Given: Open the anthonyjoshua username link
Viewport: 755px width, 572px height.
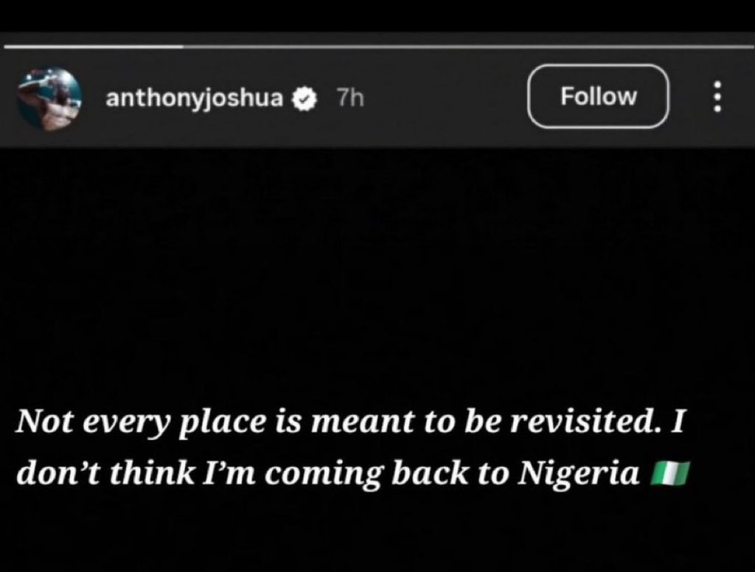Looking at the screenshot, I should click(195, 99).
